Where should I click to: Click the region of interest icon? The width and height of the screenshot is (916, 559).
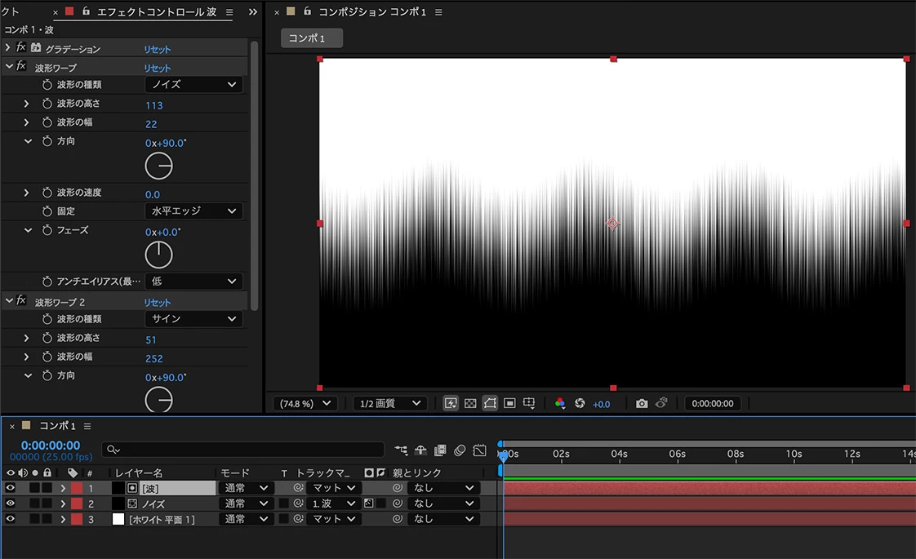coord(509,403)
